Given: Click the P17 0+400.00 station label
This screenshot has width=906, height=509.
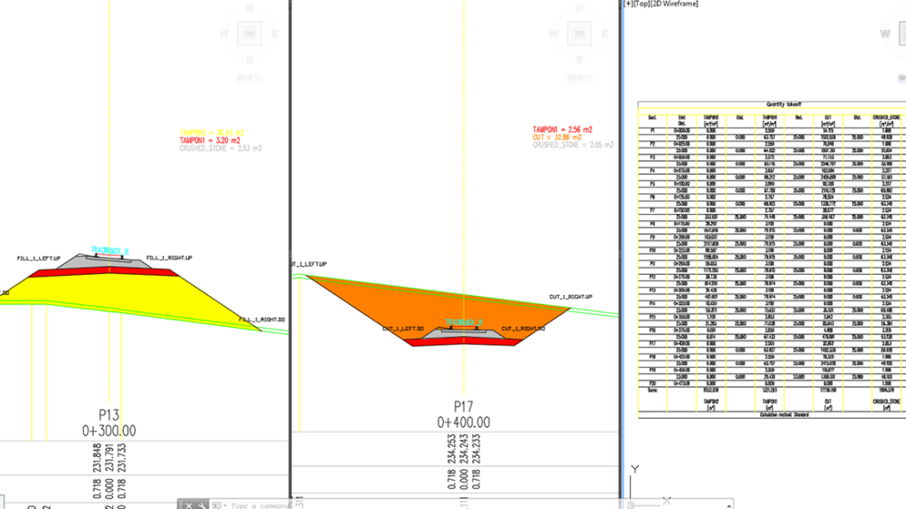Looking at the screenshot, I should [464, 422].
